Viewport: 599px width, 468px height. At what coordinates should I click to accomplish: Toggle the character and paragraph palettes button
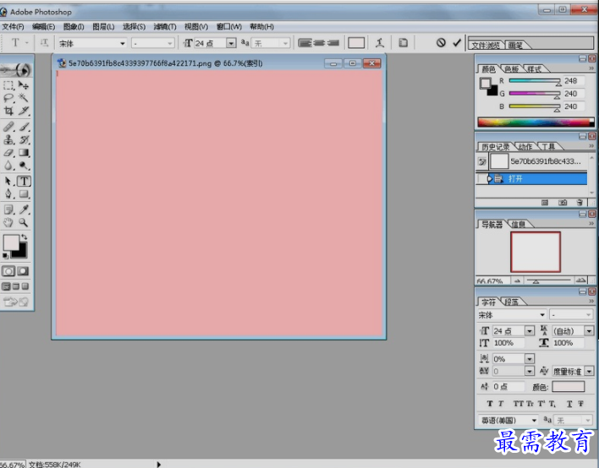pyautogui.click(x=403, y=43)
